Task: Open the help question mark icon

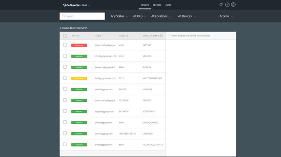Action: [227, 5]
